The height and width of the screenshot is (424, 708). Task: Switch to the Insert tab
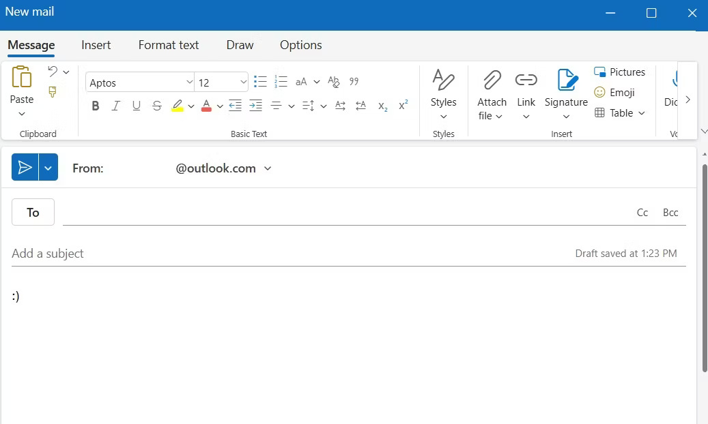tap(96, 45)
